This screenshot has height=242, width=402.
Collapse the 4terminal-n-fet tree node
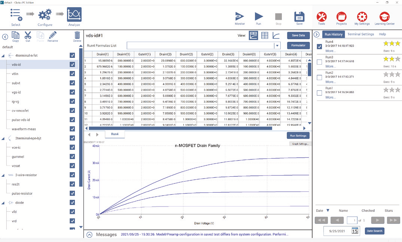click(x=3, y=56)
